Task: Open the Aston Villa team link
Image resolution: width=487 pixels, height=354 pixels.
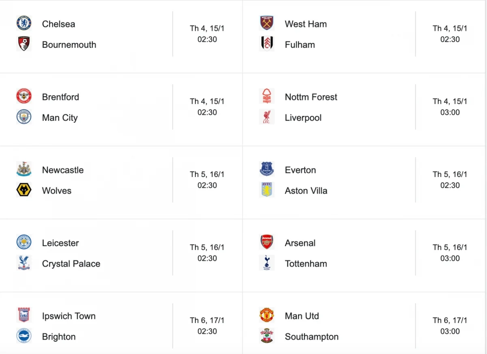Action: [306, 191]
